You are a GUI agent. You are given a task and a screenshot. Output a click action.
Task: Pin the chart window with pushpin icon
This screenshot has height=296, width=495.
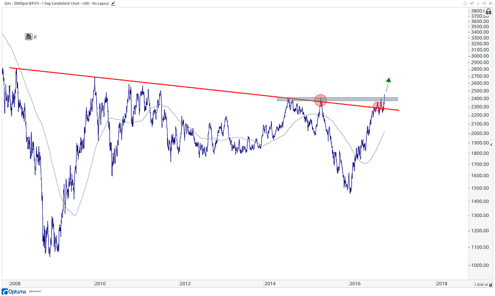tap(472, 3)
